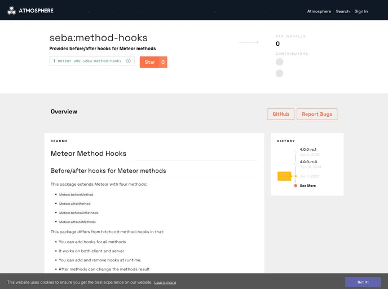Click the App Installs count 0

pos(277,44)
